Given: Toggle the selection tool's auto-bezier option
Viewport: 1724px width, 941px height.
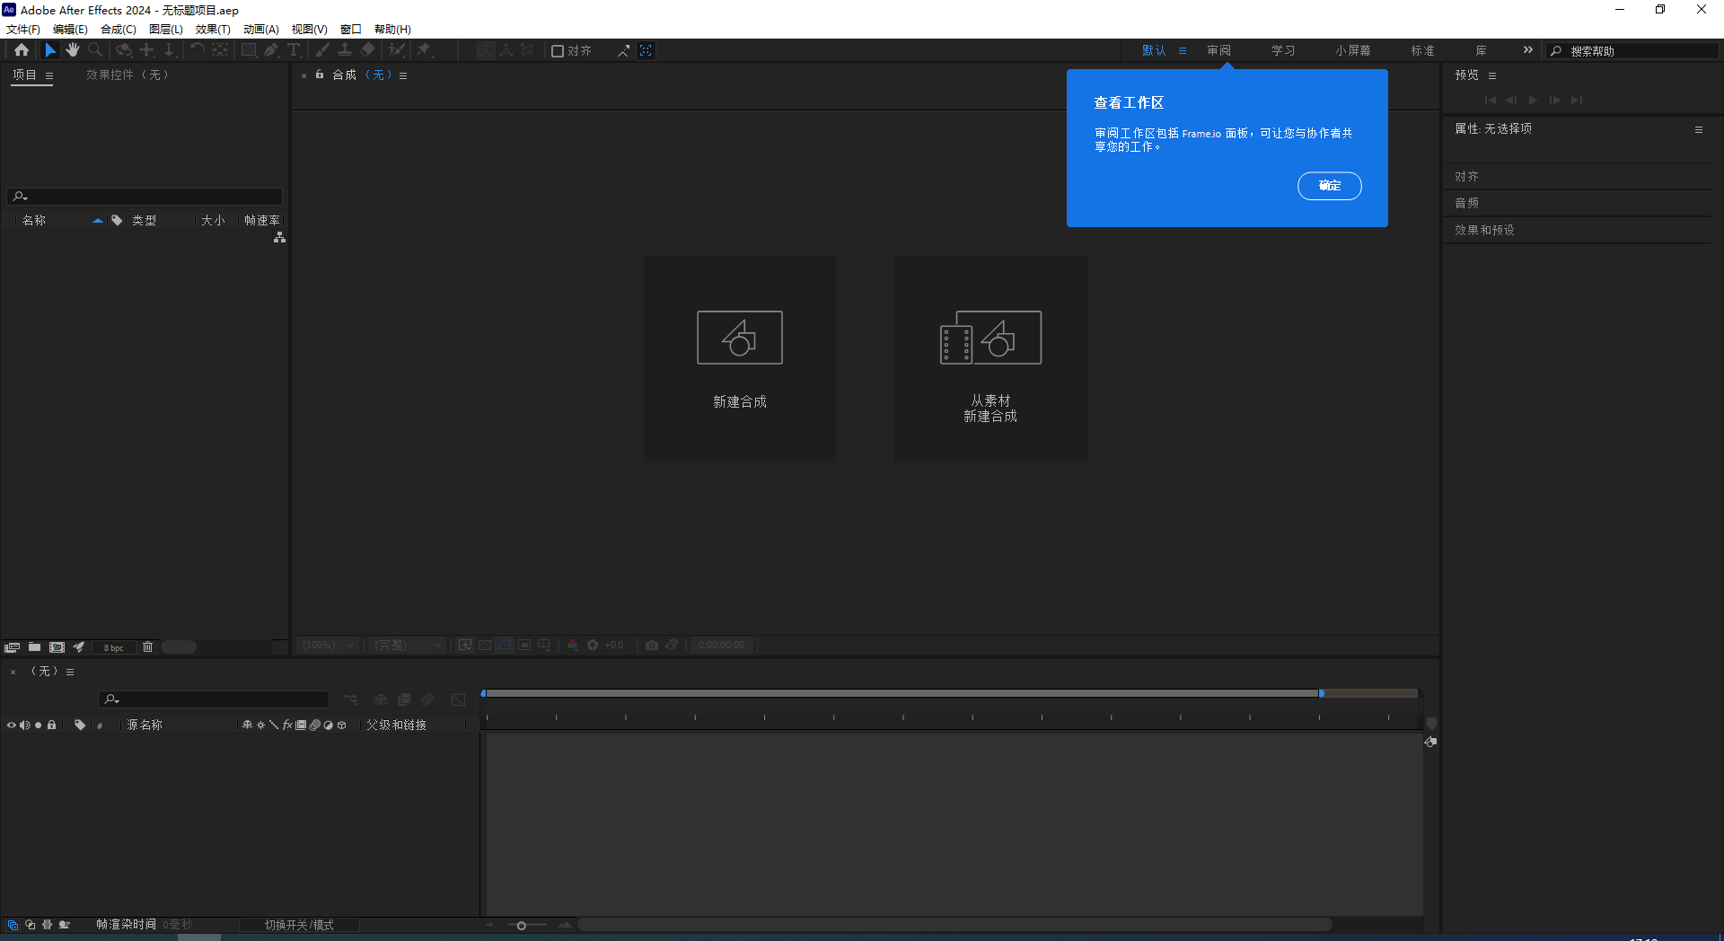Looking at the screenshot, I should click(623, 50).
